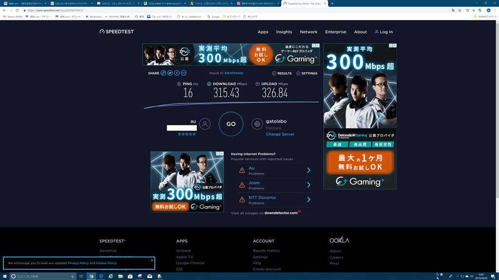
Task: Click the Au warning triangle icon
Action: click(242, 171)
